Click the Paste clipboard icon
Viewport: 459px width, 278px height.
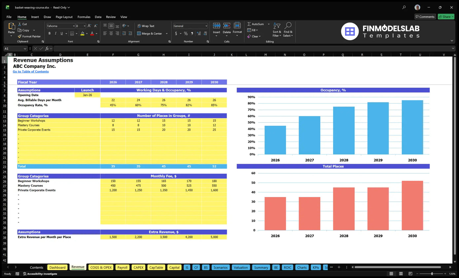[12, 26]
